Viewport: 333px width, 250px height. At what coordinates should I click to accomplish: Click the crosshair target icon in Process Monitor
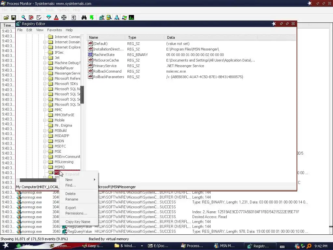(x=64, y=18)
